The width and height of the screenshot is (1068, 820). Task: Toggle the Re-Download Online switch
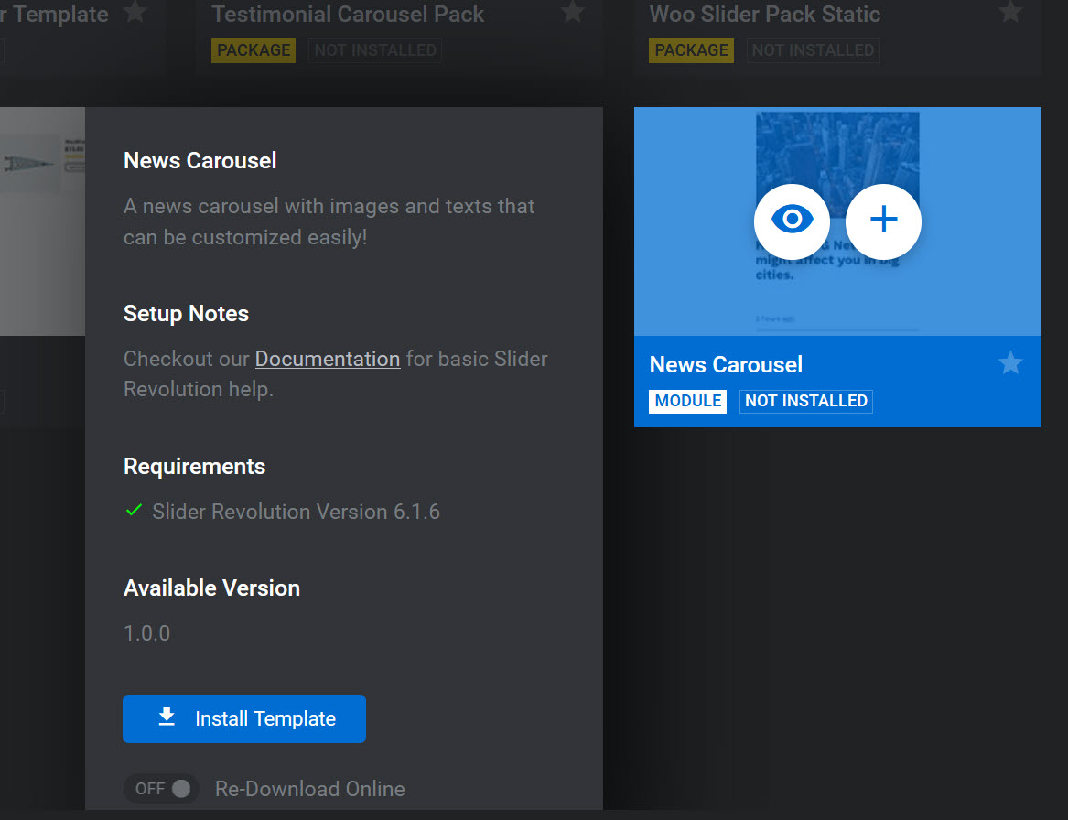161,789
